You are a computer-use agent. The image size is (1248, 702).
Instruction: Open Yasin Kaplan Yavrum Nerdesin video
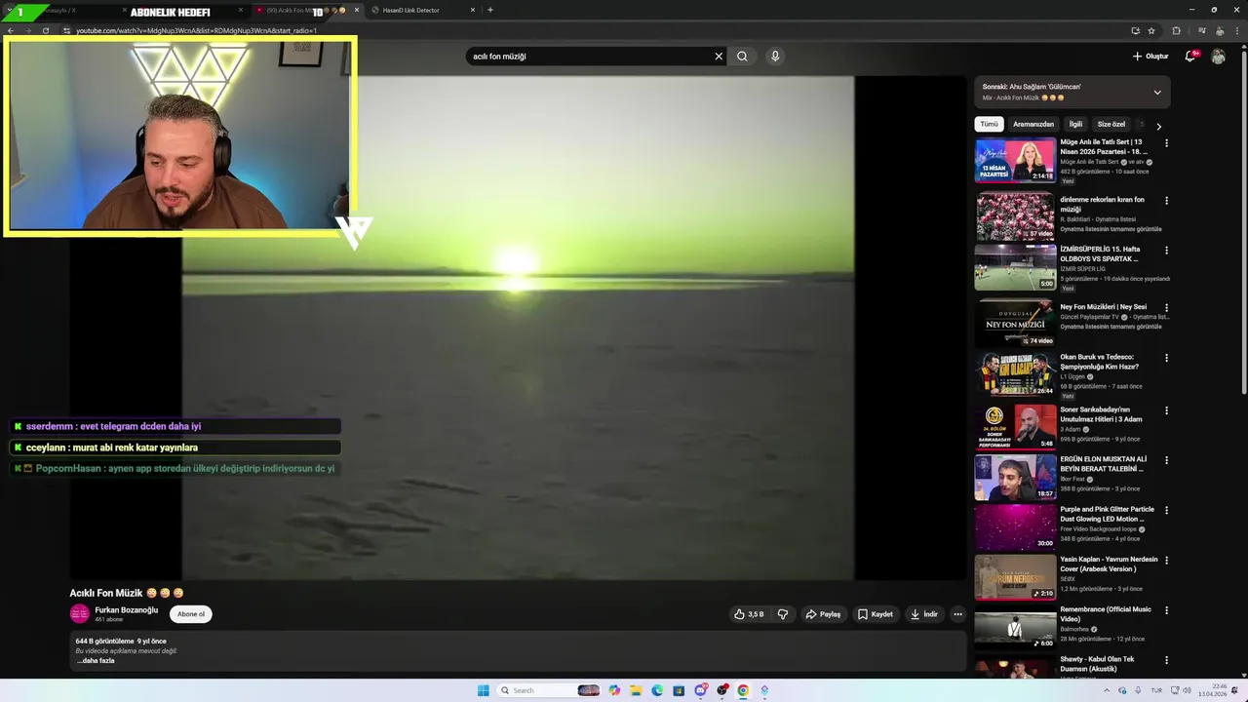(1015, 577)
